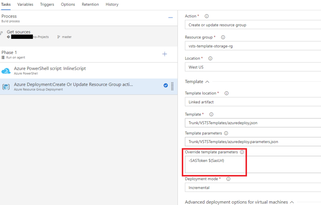The height and width of the screenshot is (205, 321).
Task: View the History tab
Action: pos(112,4)
